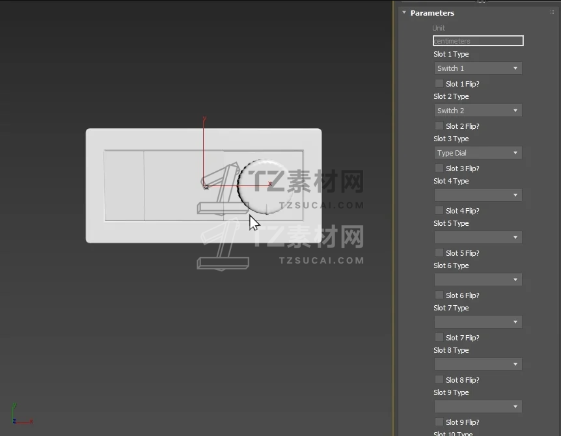Click the Parameters rollout drag grip
561x436 pixels.
click(x=552, y=12)
